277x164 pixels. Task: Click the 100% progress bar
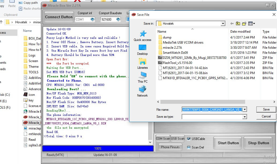pos(98,148)
